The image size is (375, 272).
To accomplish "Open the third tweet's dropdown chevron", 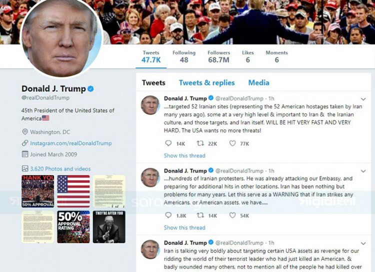I will pos(363,243).
